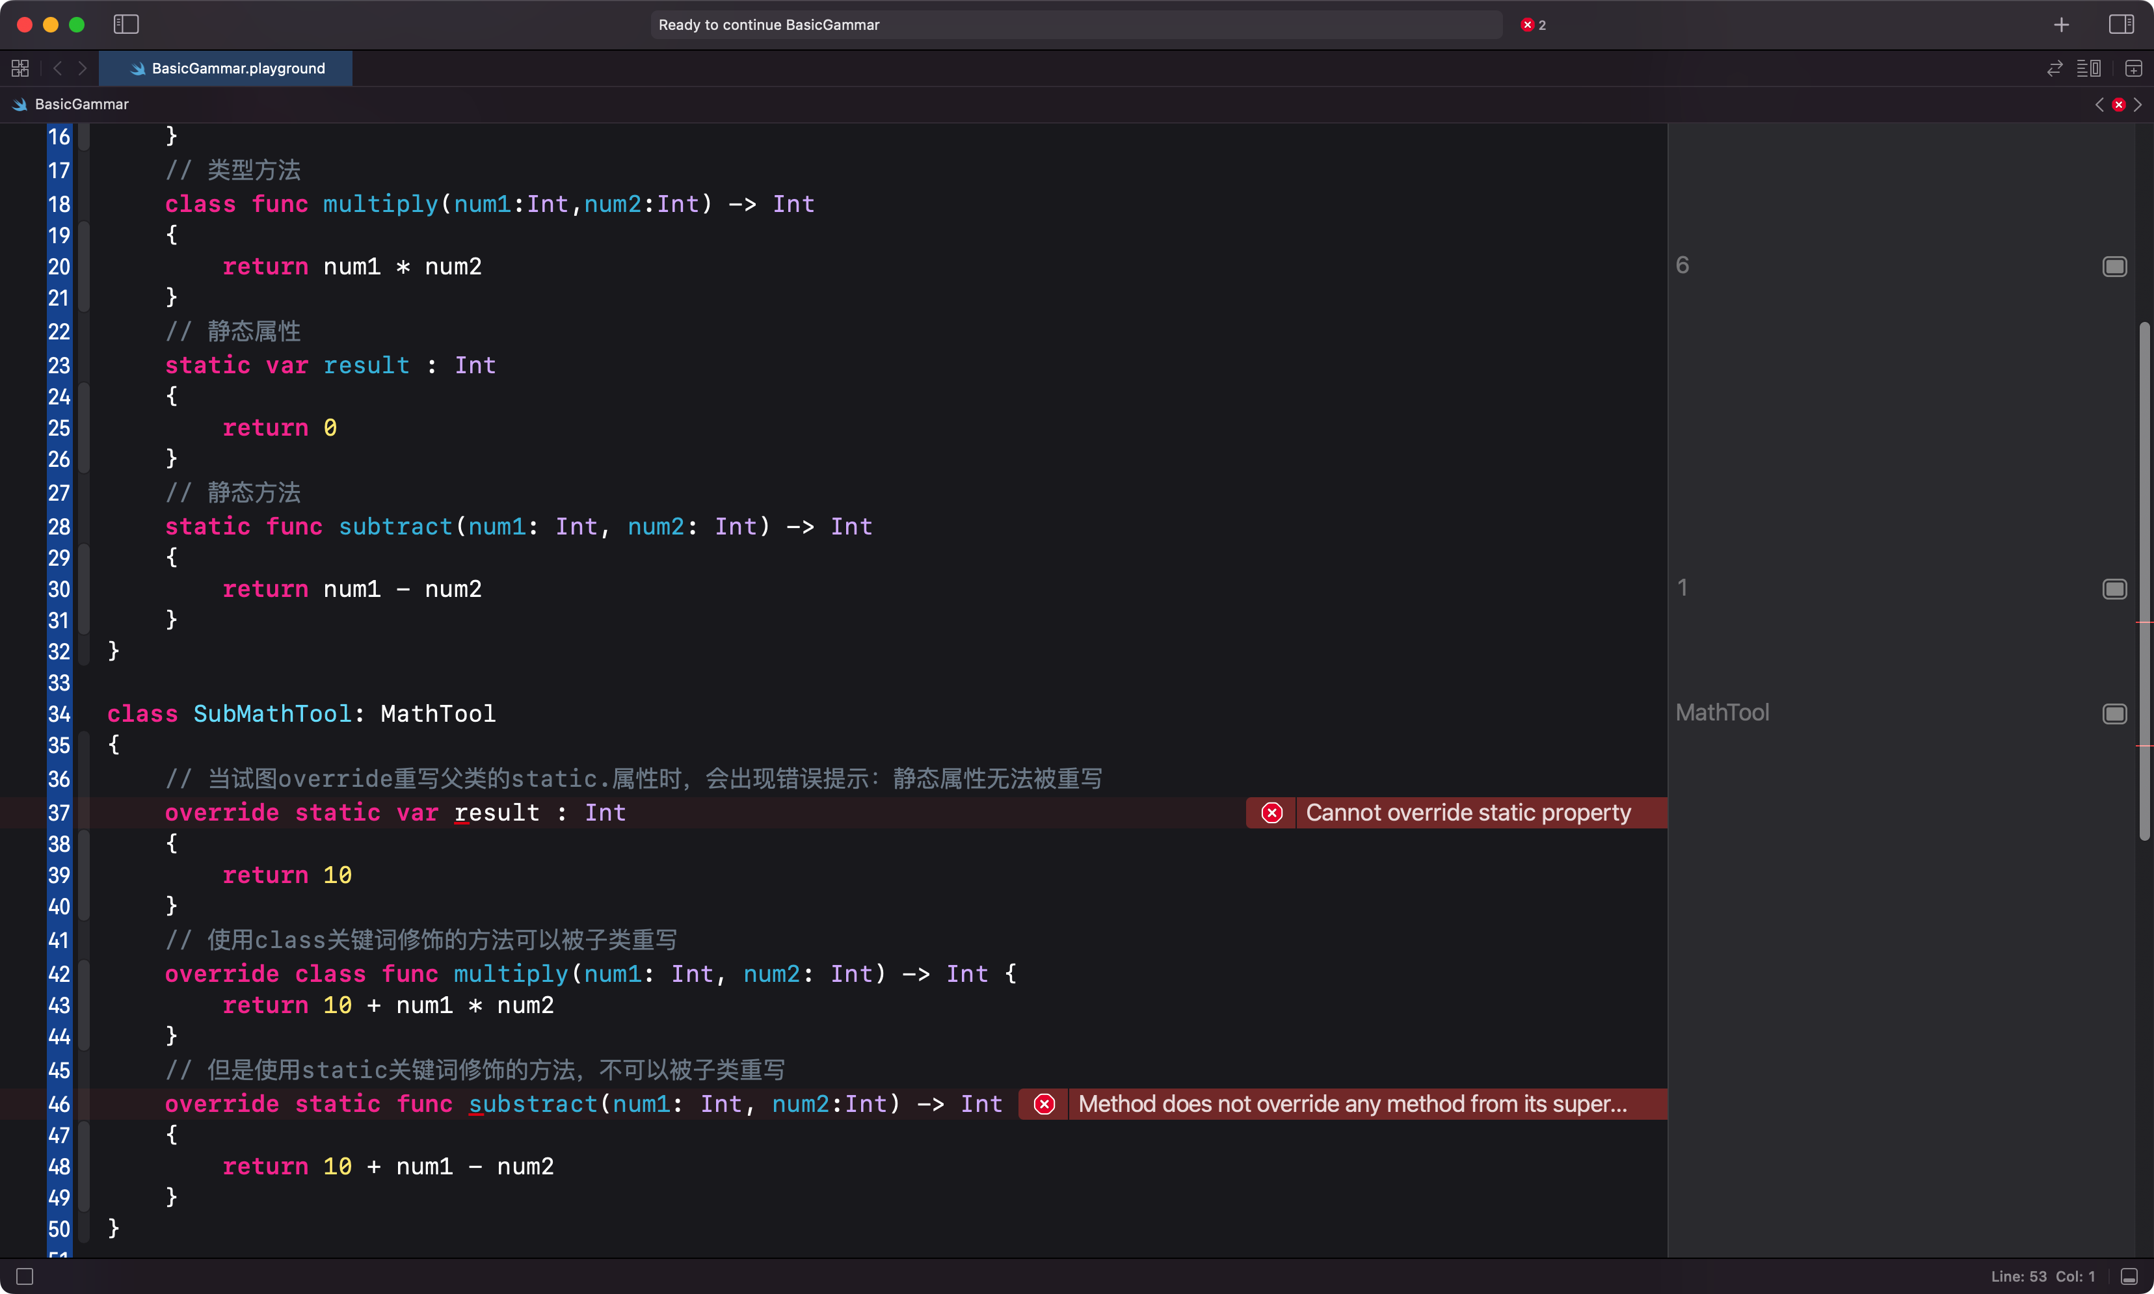Click line number 34 in the gutter
2154x1294 pixels.
tap(59, 714)
